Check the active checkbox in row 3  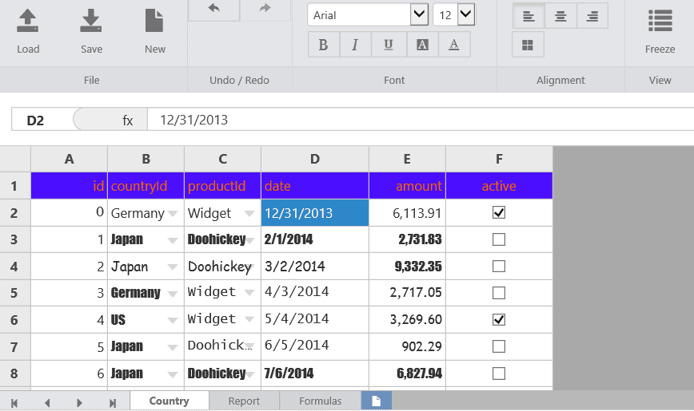(499, 239)
